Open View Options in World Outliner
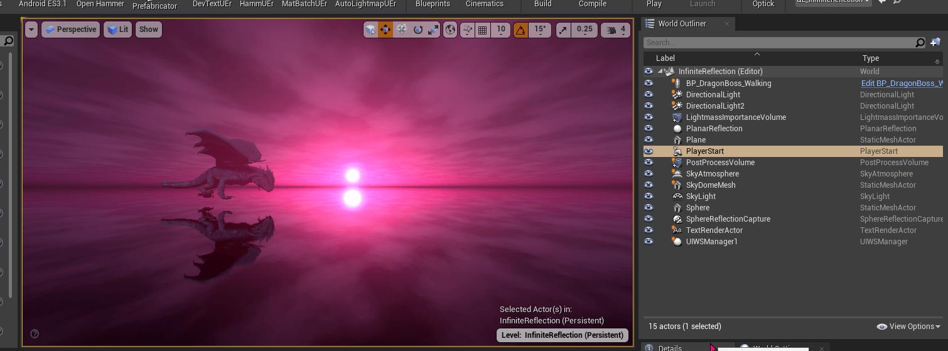 [908, 327]
